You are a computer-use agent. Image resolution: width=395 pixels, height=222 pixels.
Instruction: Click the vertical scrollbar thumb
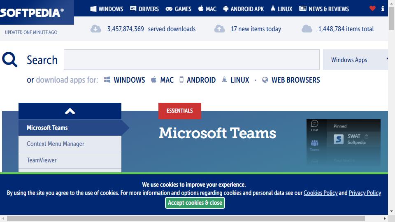(x=391, y=18)
